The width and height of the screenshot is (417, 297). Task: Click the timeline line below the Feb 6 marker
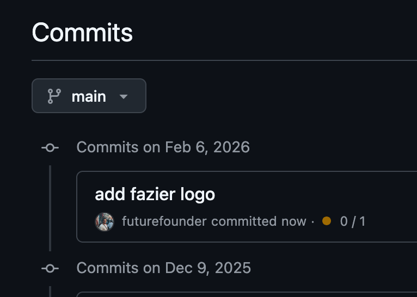(50, 207)
